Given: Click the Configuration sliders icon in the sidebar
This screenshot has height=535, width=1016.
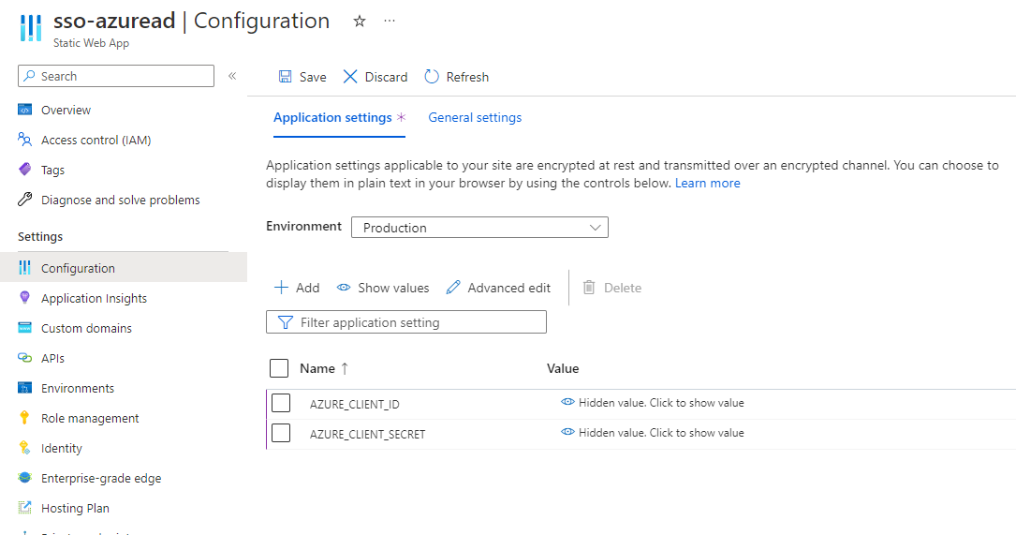Looking at the screenshot, I should pos(24,267).
